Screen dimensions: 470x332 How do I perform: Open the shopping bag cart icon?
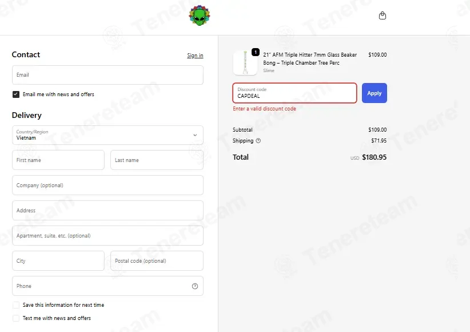[x=382, y=15]
